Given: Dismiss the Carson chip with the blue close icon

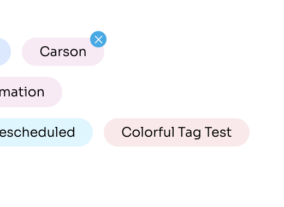Looking at the screenshot, I should pyautogui.click(x=98, y=39).
